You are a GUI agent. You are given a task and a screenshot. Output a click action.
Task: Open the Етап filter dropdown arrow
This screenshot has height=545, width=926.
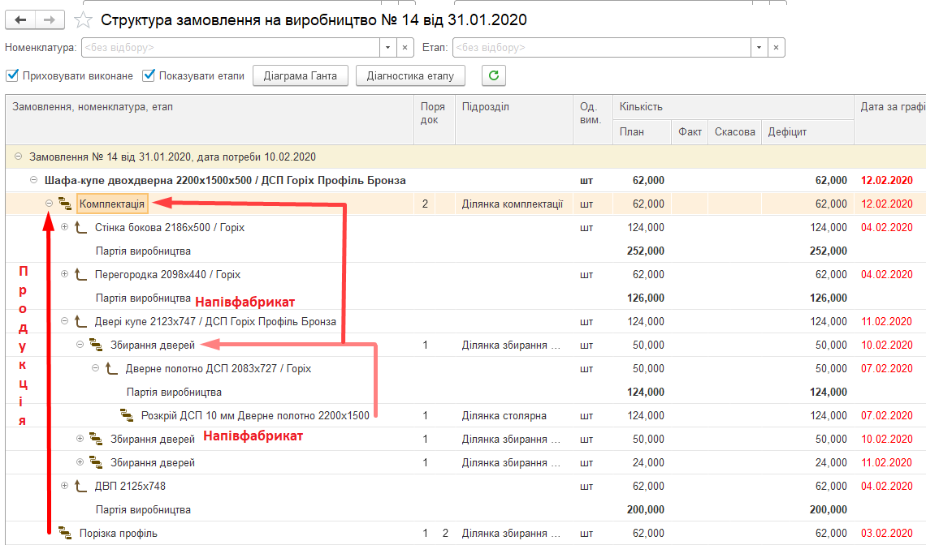click(759, 48)
